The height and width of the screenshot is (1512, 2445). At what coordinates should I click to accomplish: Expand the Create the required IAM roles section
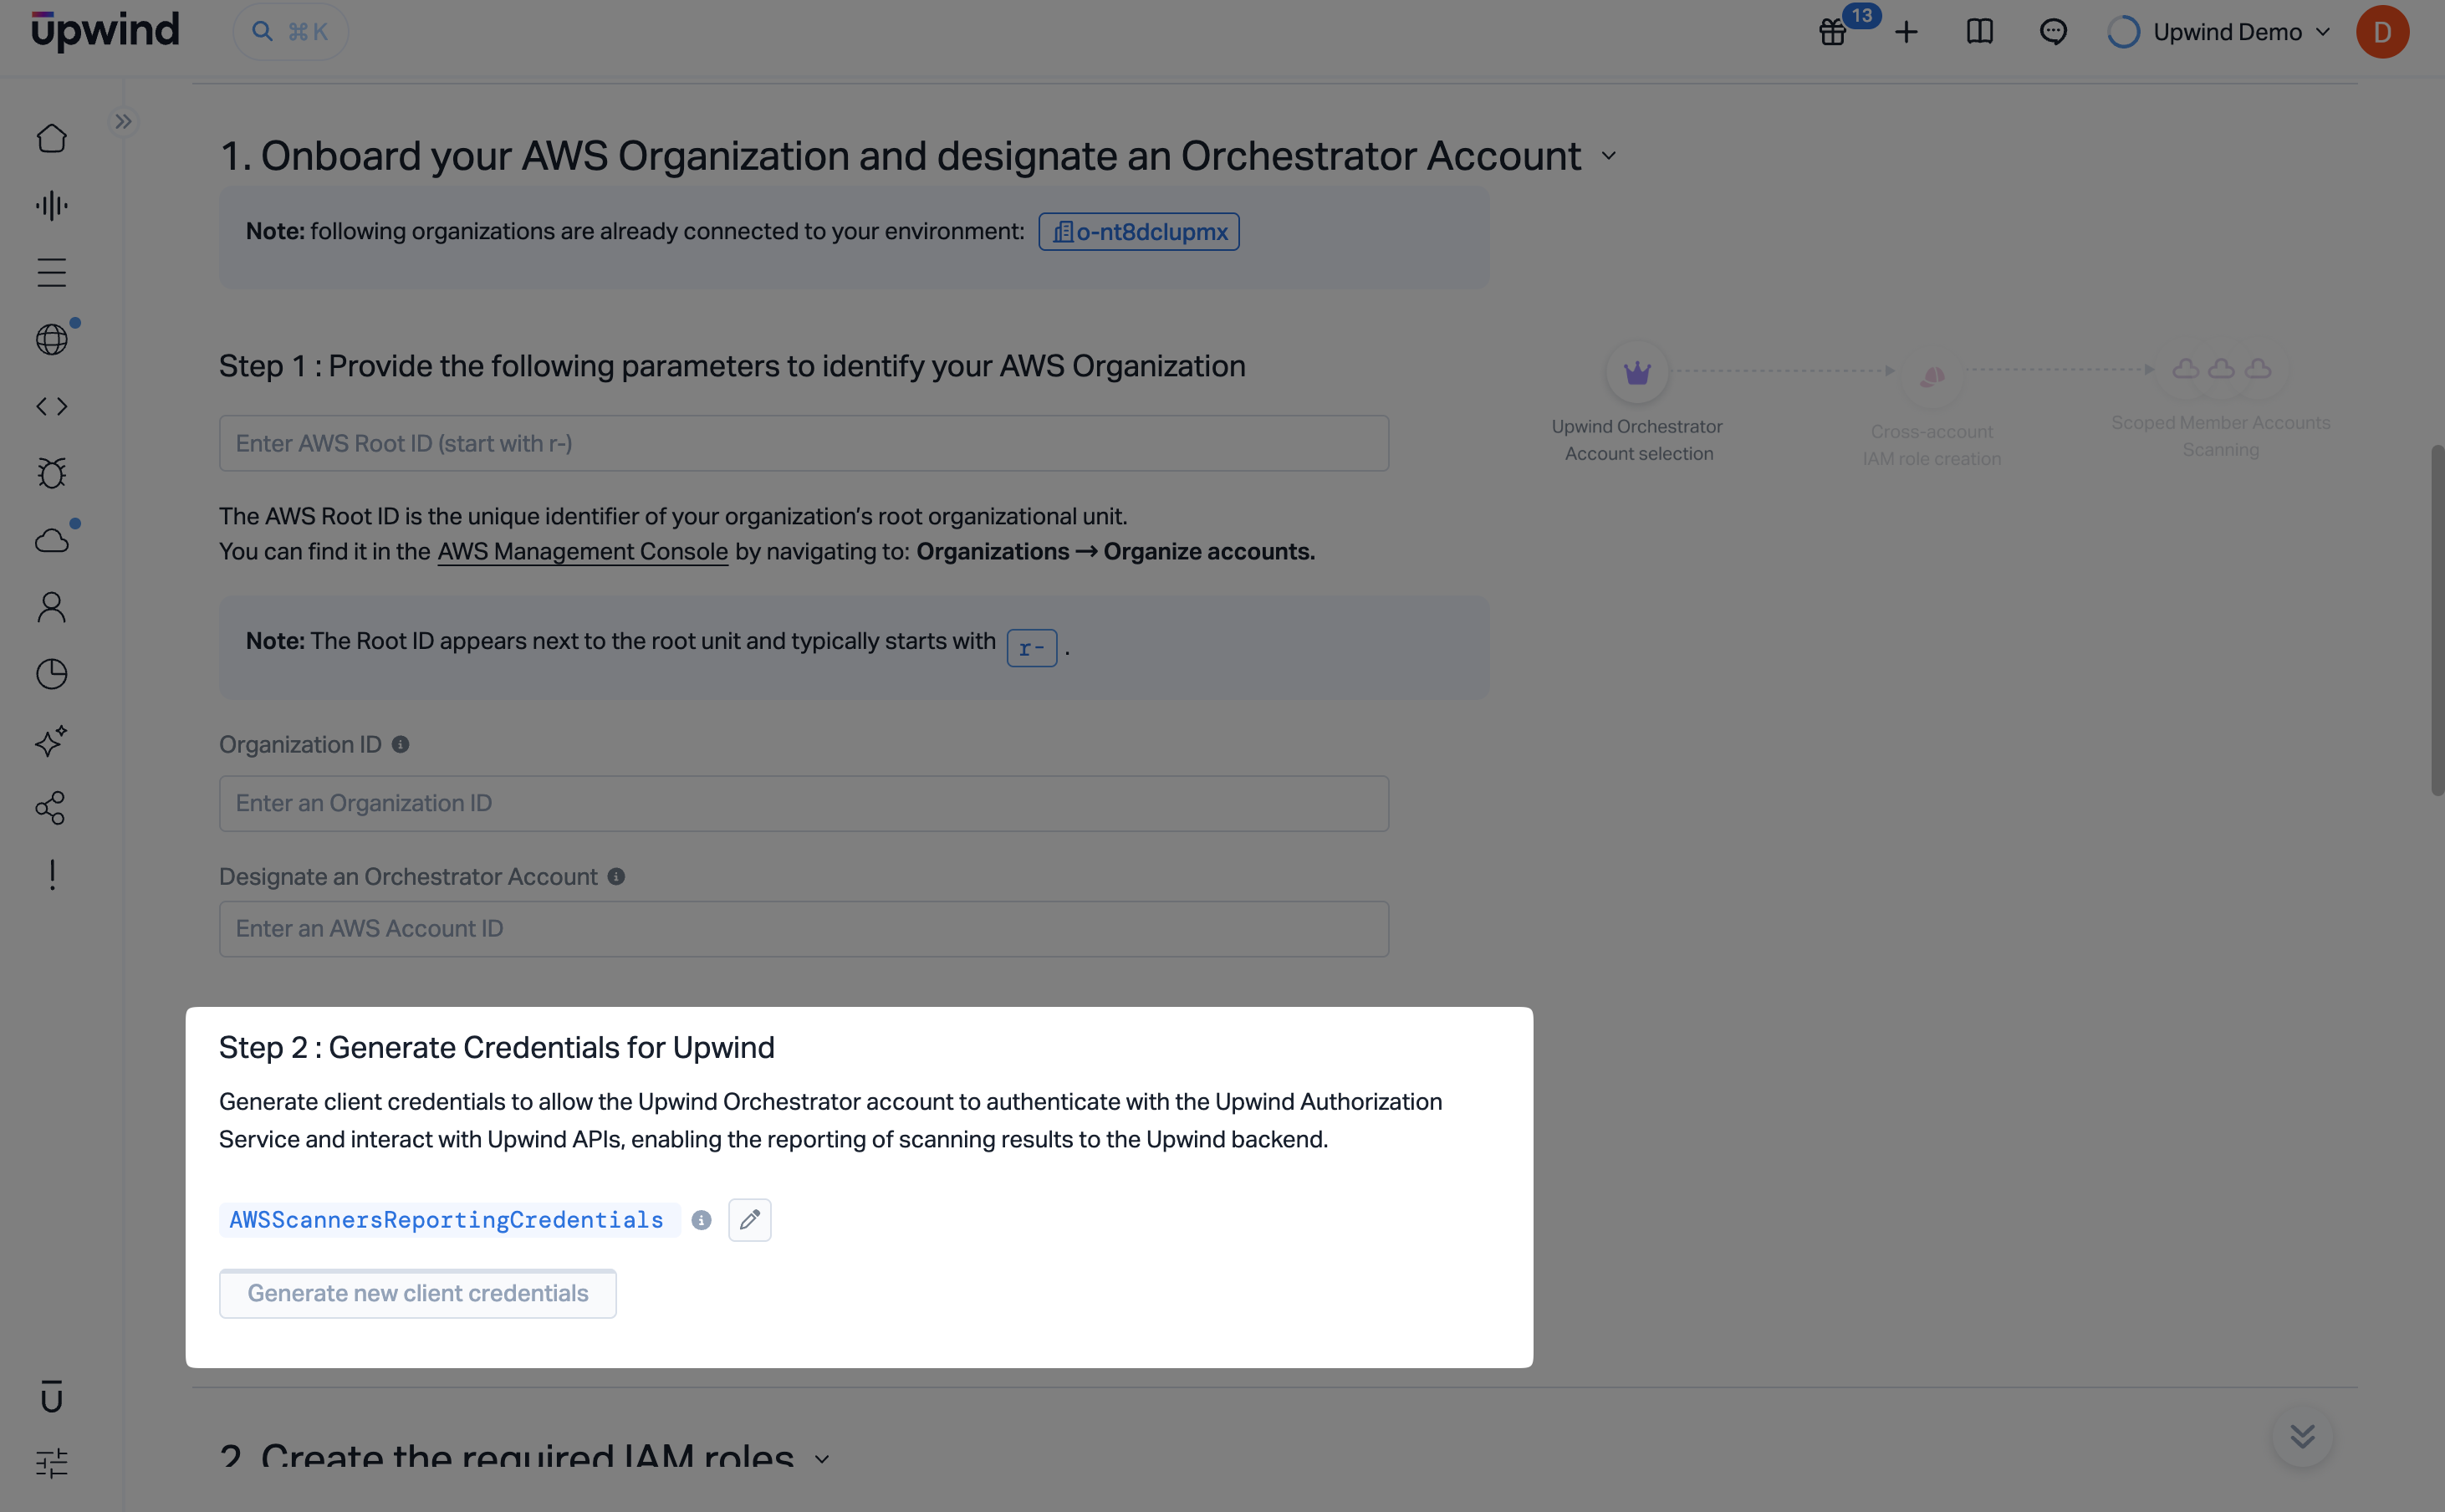[822, 1460]
